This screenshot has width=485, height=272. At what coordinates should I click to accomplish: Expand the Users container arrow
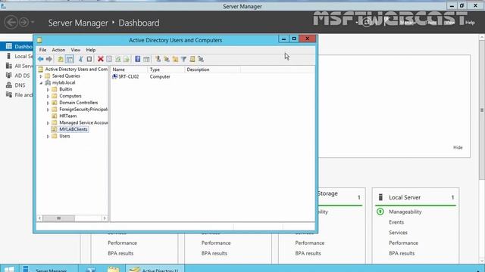pos(48,136)
